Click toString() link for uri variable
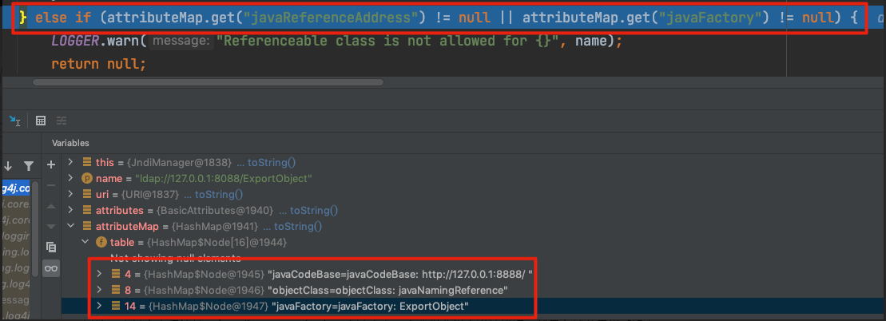 tap(214, 194)
